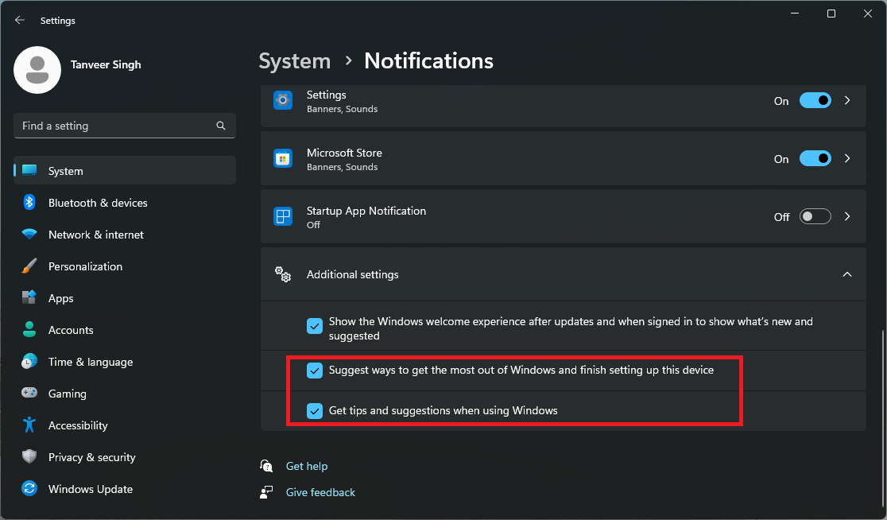Select Time & language category
887x520 pixels.
click(90, 362)
